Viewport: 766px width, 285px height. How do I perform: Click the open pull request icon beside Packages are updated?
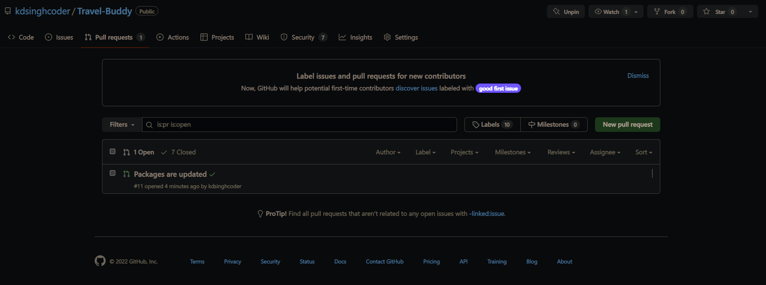(127, 174)
